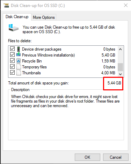Click the file list scroll up arrow

tap(121, 49)
